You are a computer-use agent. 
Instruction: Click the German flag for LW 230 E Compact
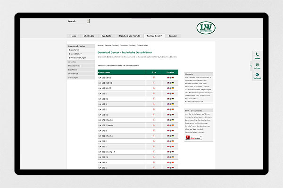pyautogui.click(x=173, y=152)
